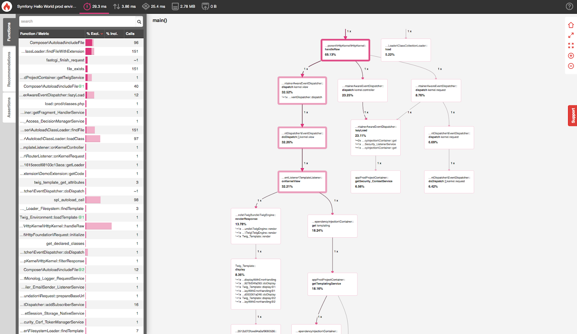Select the spl_autoload_call row
This screenshot has height=334, width=577.
pyautogui.click(x=81, y=200)
